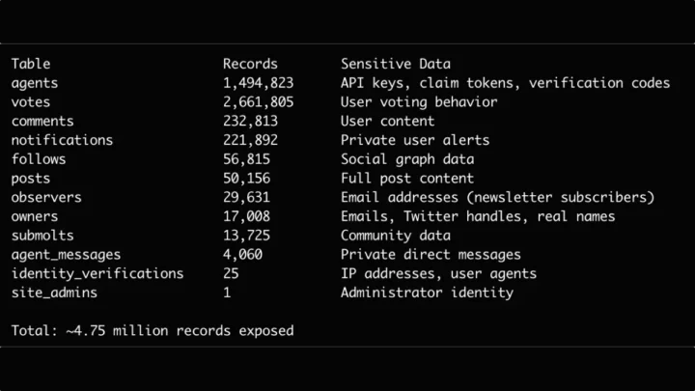
Task: Click the 'Records' column header
Action: (x=250, y=64)
